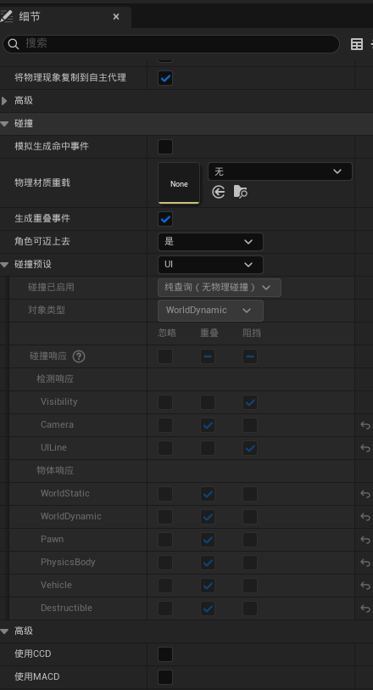Check WorldDynamic ignore box

[x=165, y=517]
